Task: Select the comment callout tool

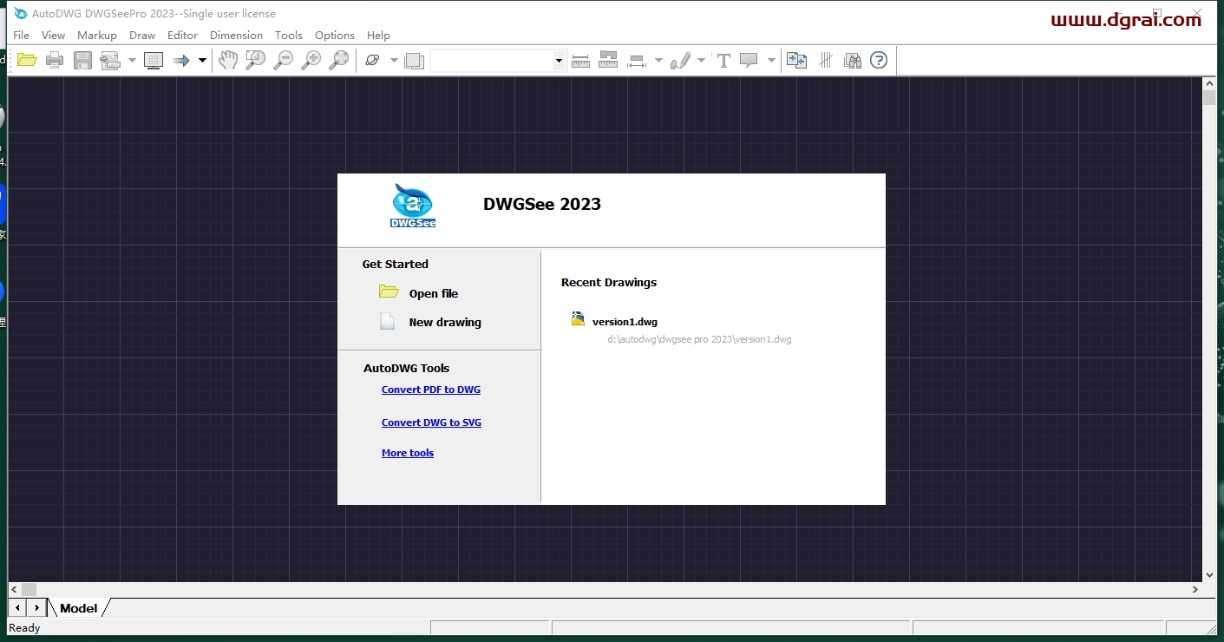Action: (749, 60)
